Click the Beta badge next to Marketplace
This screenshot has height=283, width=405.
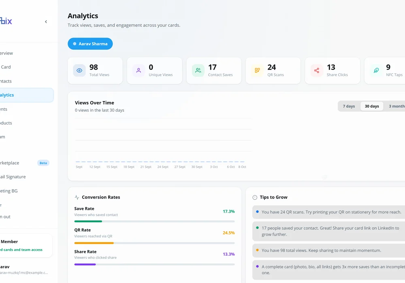coord(43,163)
